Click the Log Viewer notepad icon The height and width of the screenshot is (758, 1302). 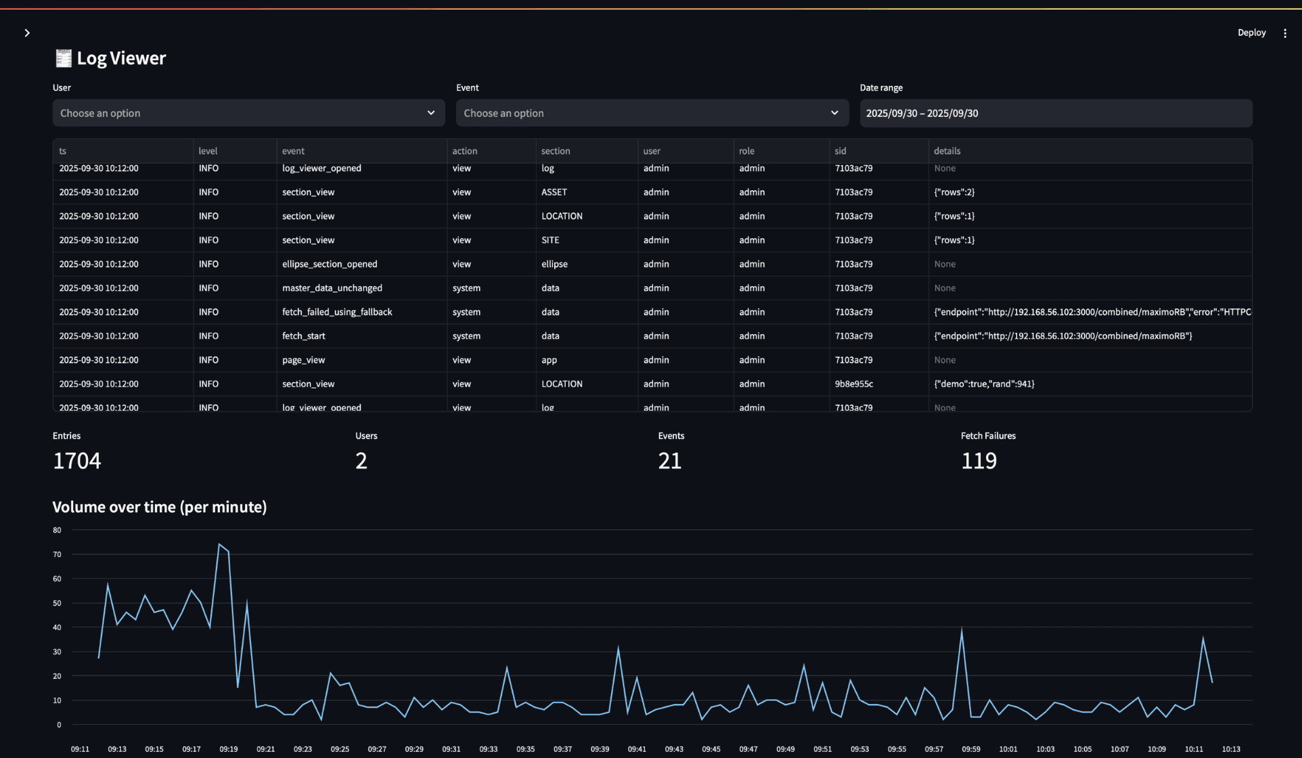(x=63, y=58)
